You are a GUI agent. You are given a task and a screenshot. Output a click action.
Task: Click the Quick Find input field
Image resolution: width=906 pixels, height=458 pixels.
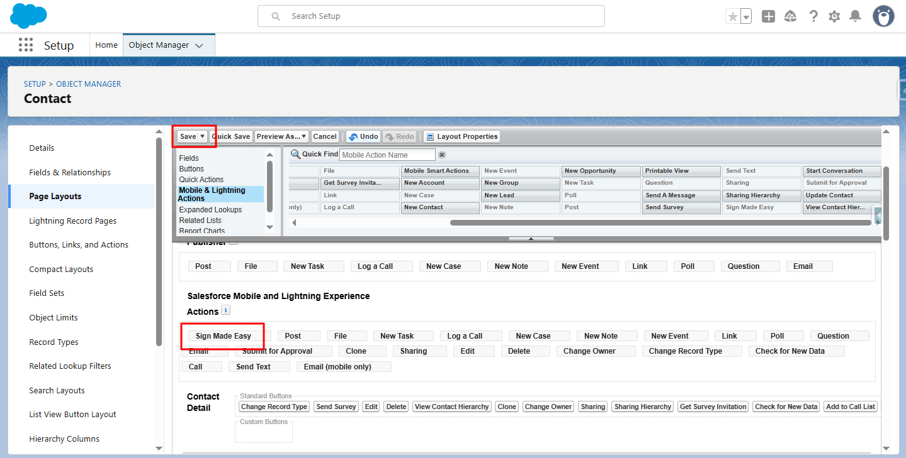[387, 155]
